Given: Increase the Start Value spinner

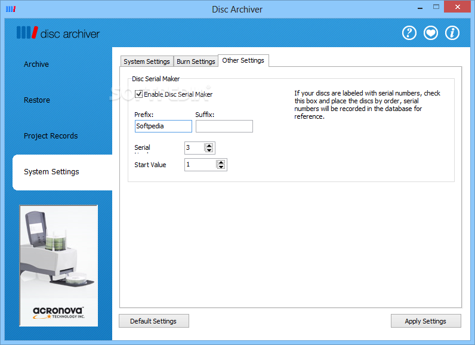Looking at the screenshot, I should (221, 162).
